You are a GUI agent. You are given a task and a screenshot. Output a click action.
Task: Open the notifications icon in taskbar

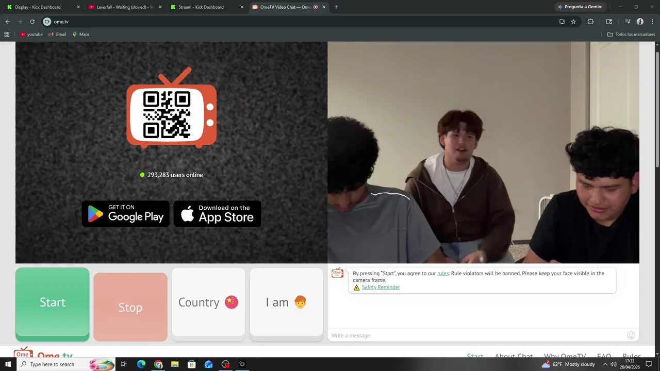pos(649,364)
